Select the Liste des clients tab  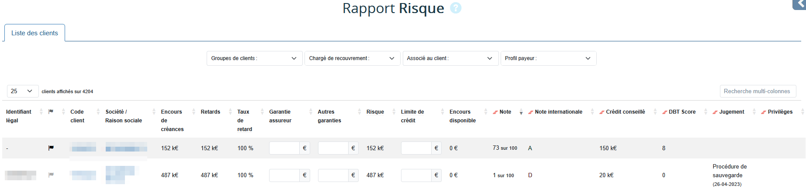pyautogui.click(x=35, y=33)
